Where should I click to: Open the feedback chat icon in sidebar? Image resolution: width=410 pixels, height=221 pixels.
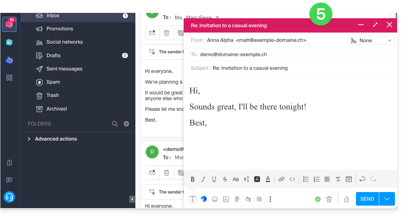pos(9,180)
